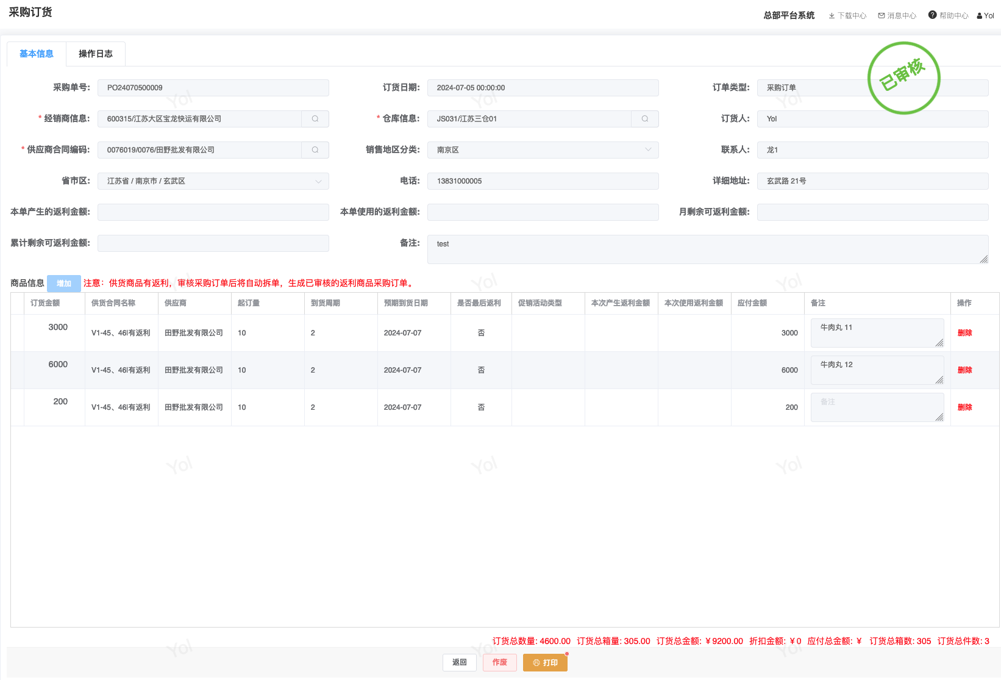Click the message center envelope icon
Screen dimensions: 1001x680
[x=882, y=16]
